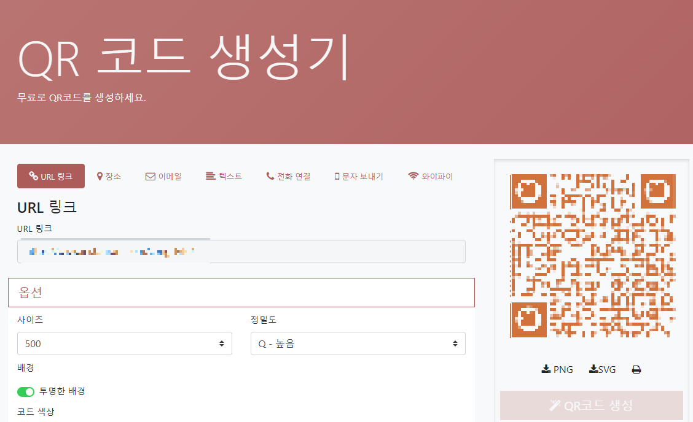Click the 무료로 QR코드를 생성하세요 subtitle
The width and height of the screenshot is (693, 422).
pyautogui.click(x=82, y=97)
